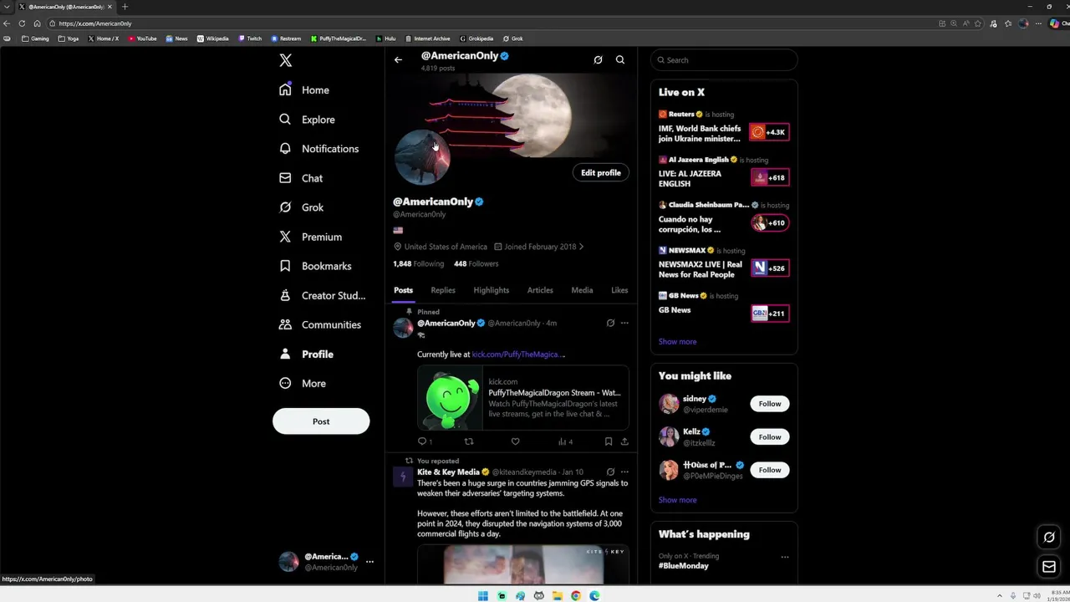Click the X logo in sidebar
1070x602 pixels.
[286, 60]
